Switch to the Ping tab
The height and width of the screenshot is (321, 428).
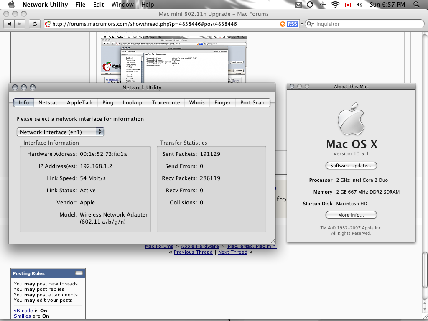(108, 103)
